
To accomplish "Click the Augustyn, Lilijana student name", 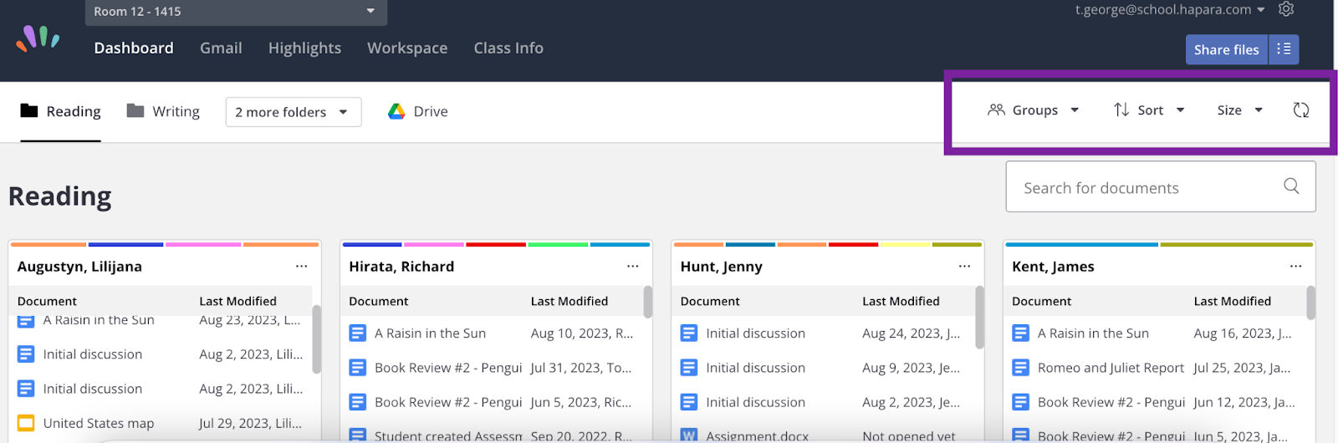I will 79,267.
